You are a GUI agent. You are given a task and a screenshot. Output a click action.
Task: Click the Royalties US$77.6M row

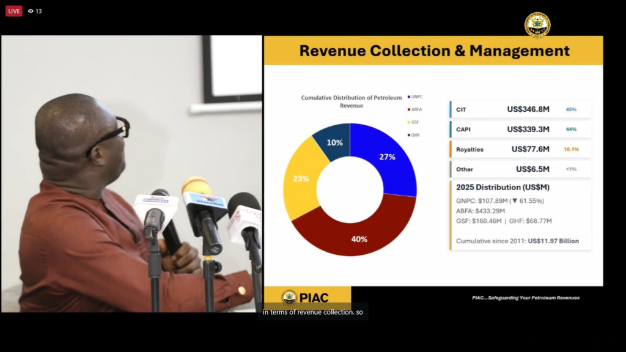point(520,149)
